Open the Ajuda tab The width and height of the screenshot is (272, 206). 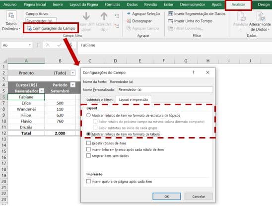(216, 4)
